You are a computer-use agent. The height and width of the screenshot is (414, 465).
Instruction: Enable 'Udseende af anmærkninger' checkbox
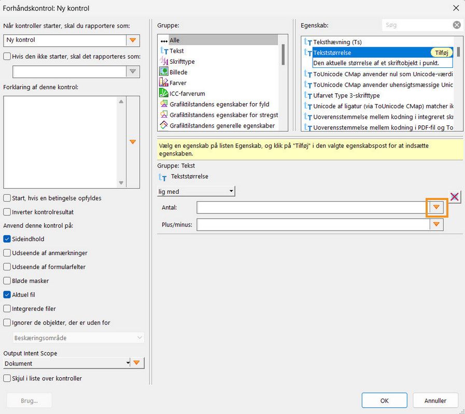[x=7, y=253]
